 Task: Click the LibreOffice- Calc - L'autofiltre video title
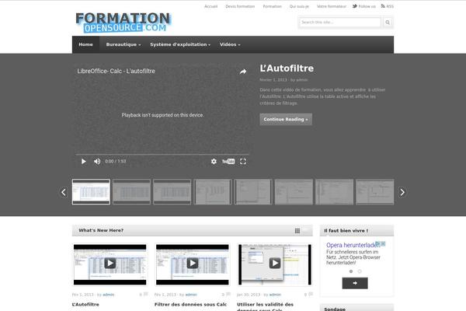point(116,71)
